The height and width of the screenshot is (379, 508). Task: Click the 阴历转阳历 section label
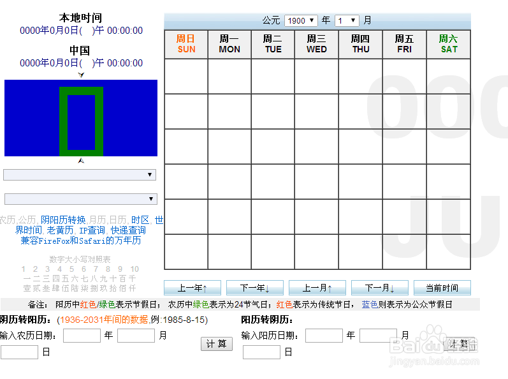pos(26,320)
